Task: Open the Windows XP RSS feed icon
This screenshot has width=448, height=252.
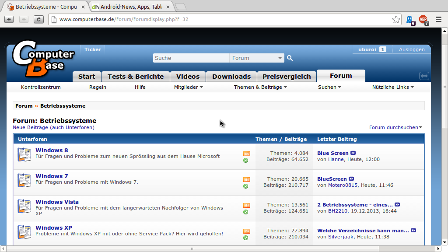Action: pyautogui.click(x=247, y=231)
